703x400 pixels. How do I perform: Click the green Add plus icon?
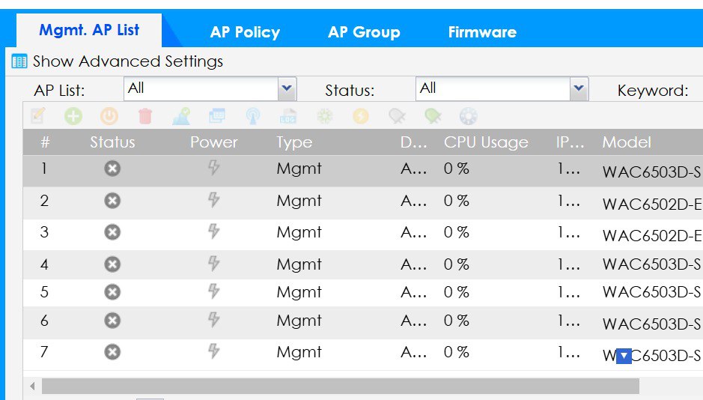click(x=73, y=116)
